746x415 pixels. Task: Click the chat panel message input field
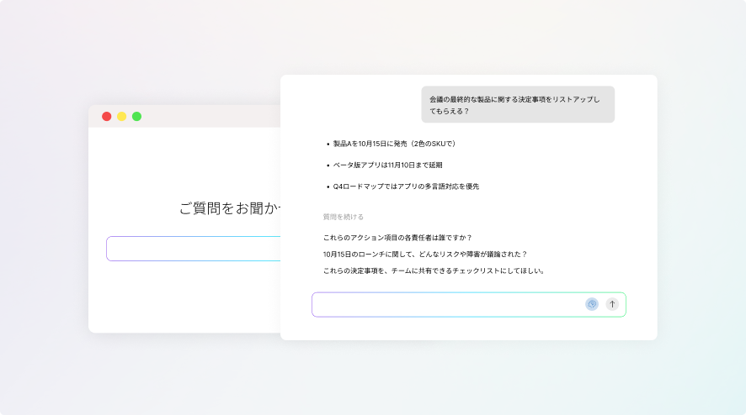pyautogui.click(x=446, y=304)
